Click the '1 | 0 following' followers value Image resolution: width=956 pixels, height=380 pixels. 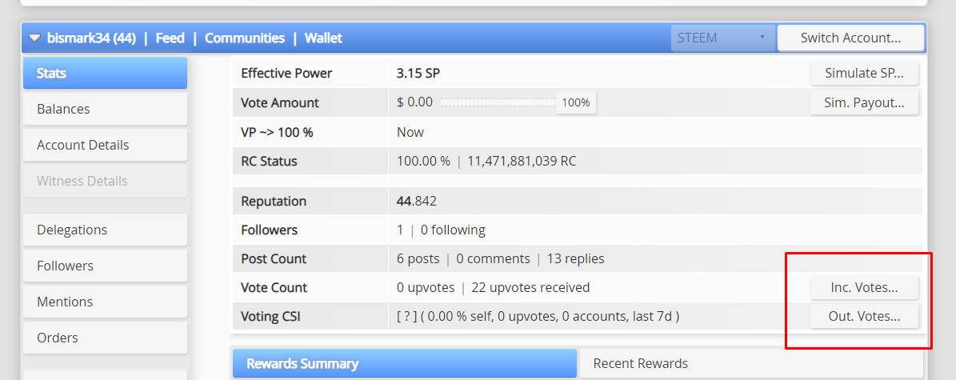coord(441,230)
